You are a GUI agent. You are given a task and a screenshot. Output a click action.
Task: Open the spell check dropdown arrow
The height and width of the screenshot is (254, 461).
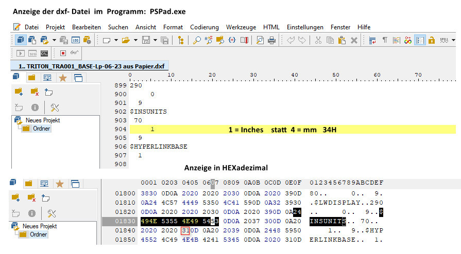click(453, 40)
